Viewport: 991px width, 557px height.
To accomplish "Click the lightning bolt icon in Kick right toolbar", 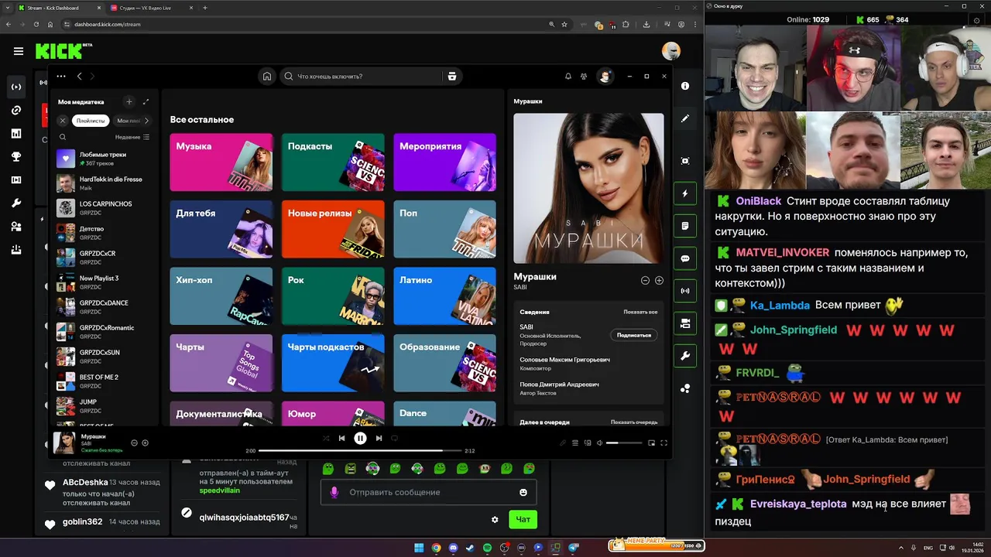I will [x=685, y=193].
